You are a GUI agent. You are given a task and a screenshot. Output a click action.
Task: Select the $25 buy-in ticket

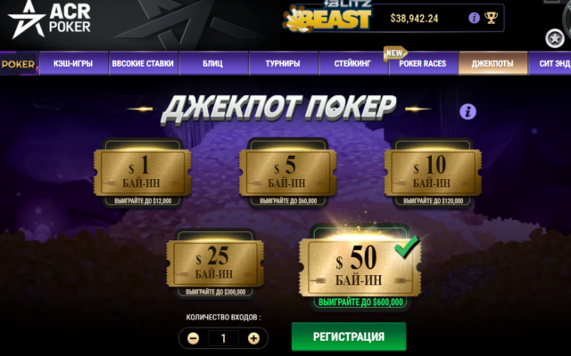(215, 264)
